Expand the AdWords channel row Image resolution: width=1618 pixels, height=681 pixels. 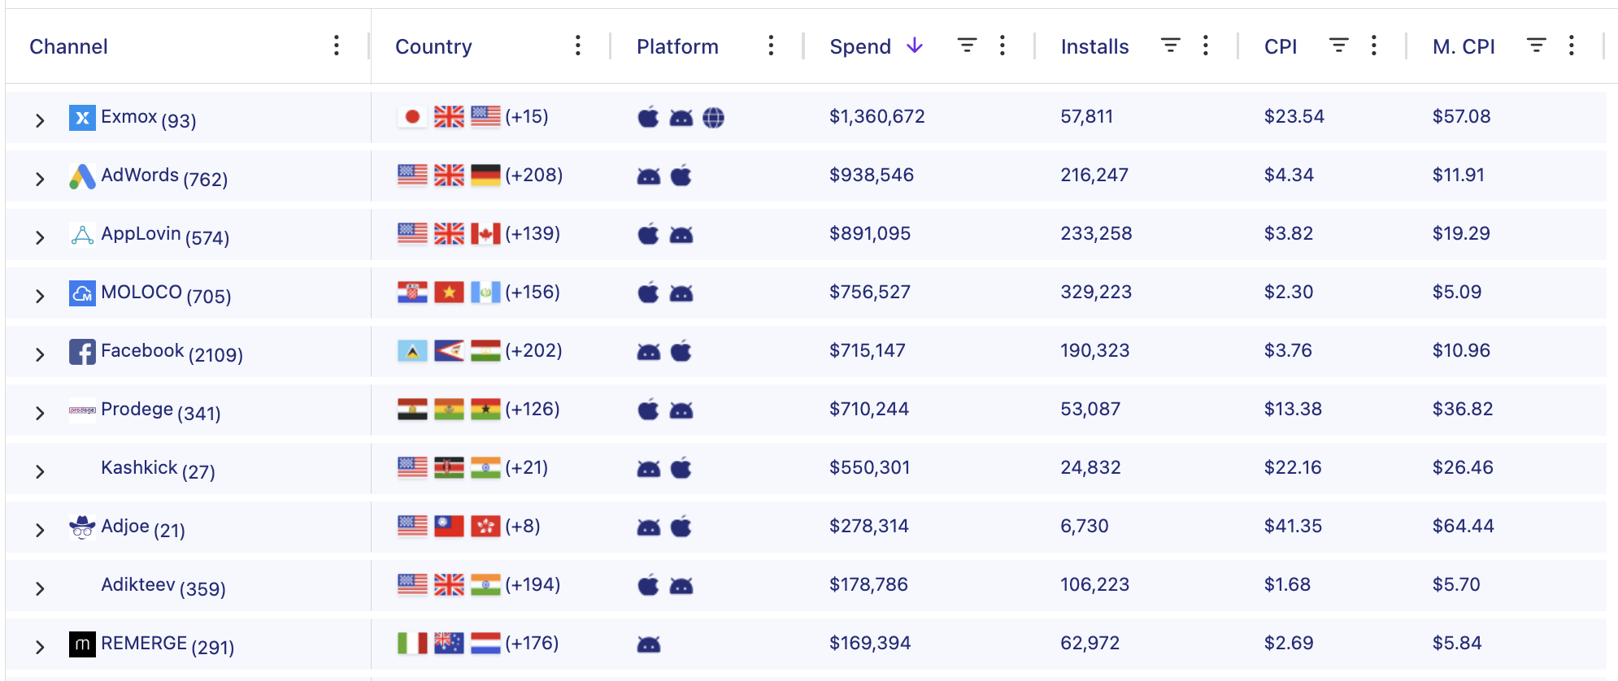[40, 179]
